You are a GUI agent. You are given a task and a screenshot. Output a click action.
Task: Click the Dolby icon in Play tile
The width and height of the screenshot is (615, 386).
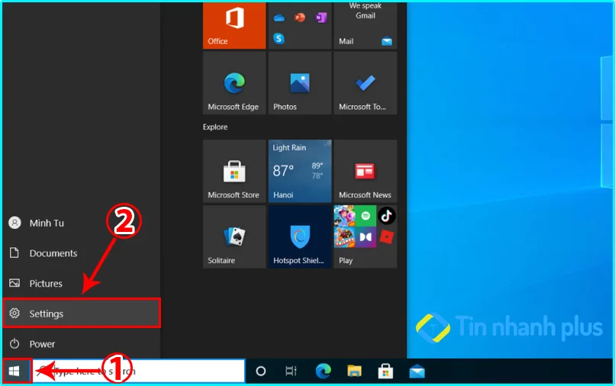[365, 236]
